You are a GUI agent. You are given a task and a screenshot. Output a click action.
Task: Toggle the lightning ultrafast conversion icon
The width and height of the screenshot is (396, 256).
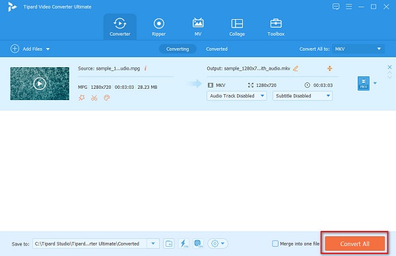[x=183, y=243]
